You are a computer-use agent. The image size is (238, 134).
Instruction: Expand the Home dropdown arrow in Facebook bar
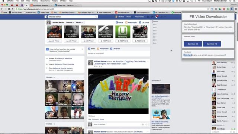tap(132, 17)
